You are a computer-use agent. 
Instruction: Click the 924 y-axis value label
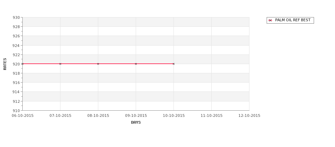16,45
